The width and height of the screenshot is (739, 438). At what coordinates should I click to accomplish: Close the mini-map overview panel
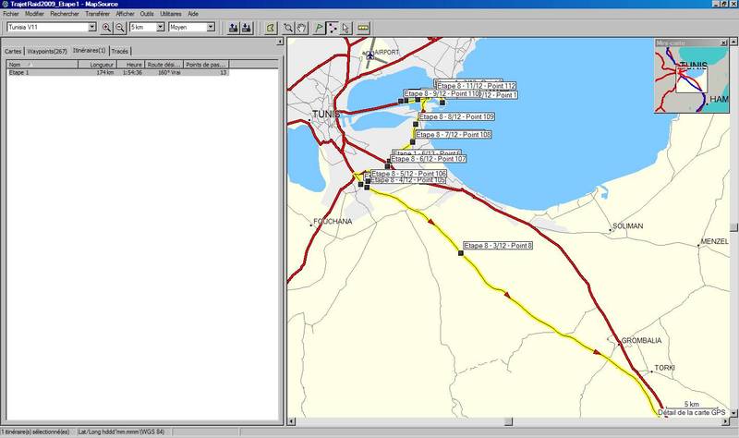724,43
